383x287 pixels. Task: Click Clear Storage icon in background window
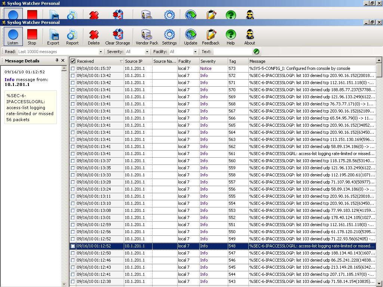coord(118,15)
